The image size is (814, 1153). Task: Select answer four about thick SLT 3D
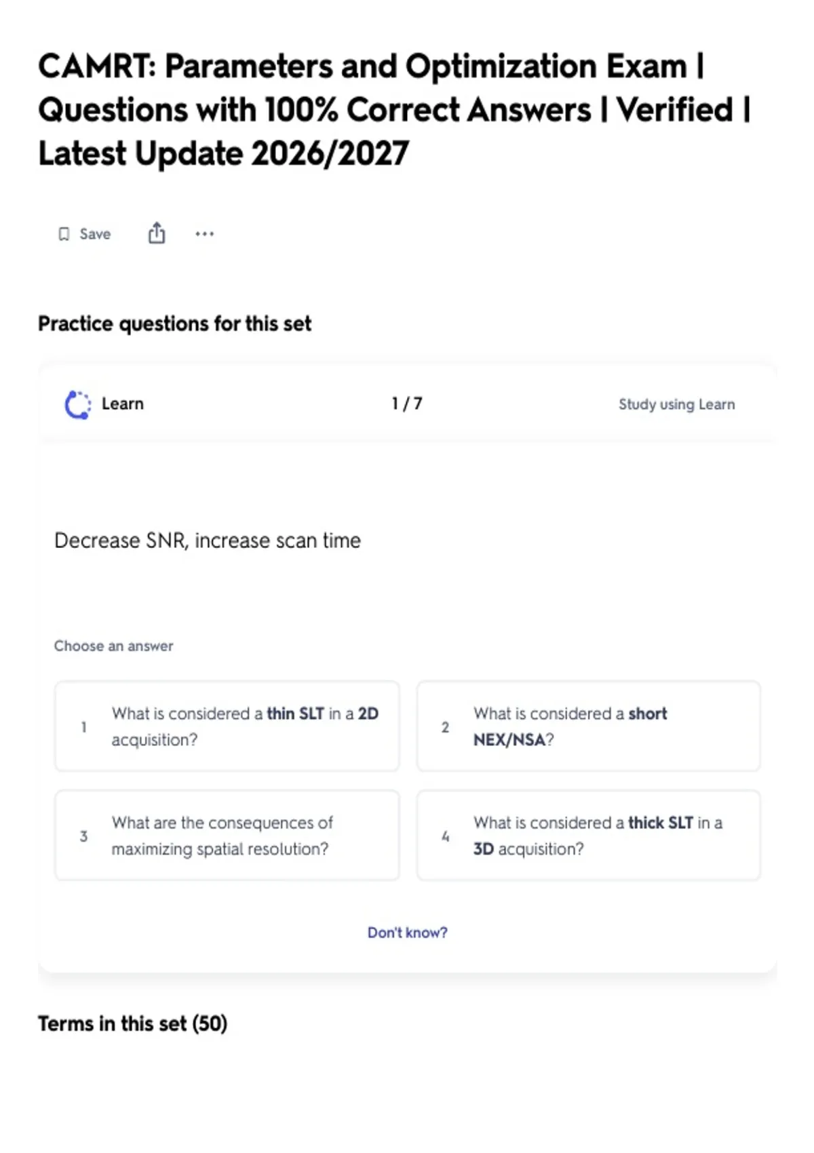point(589,836)
